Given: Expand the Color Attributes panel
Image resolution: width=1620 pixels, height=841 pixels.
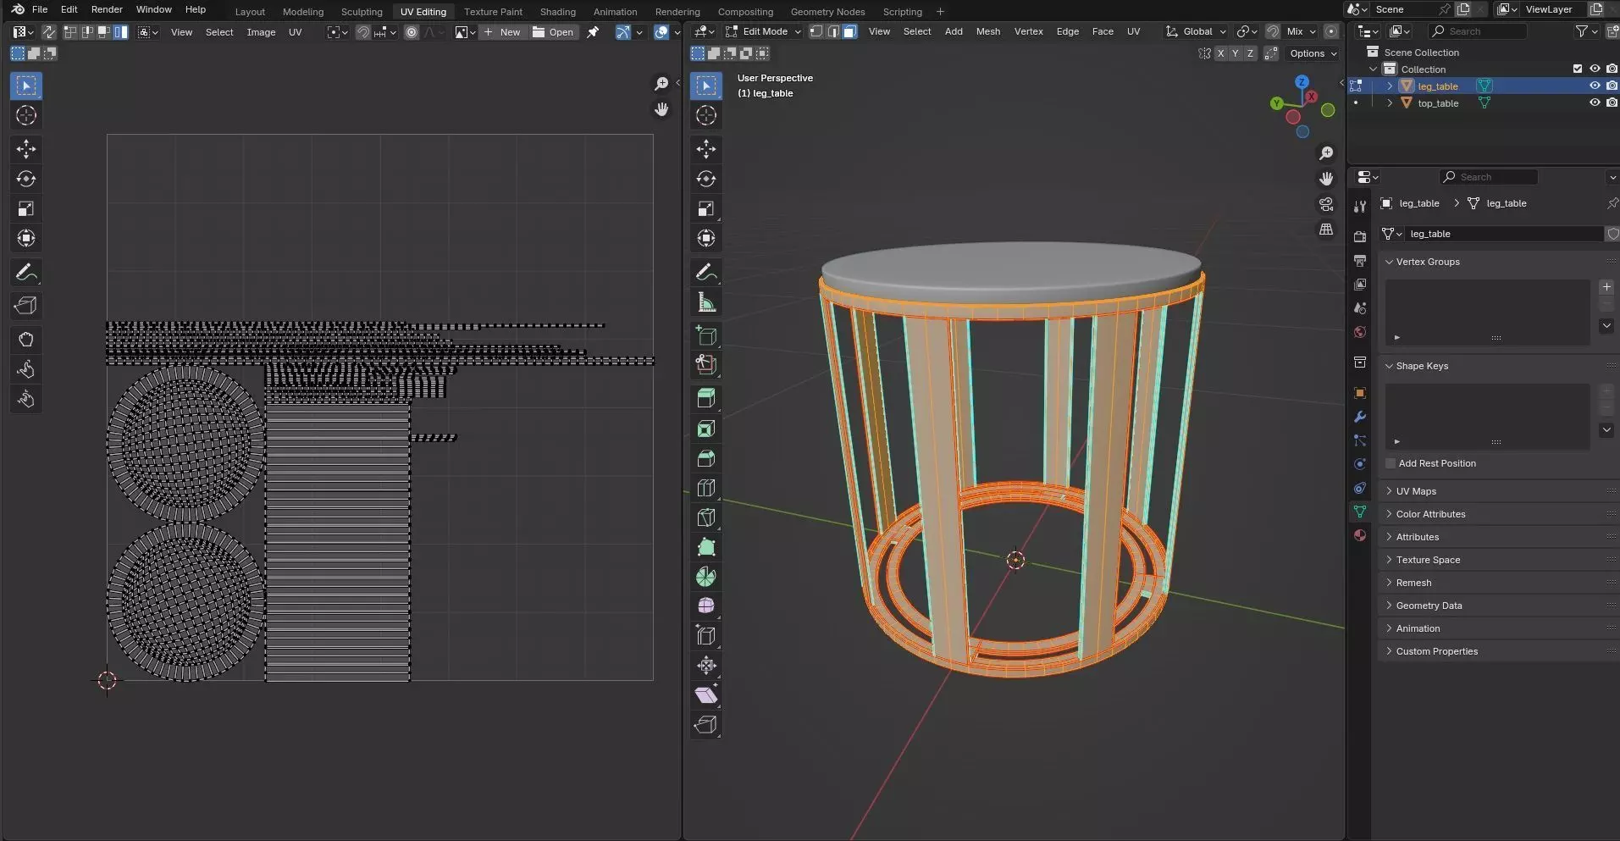Looking at the screenshot, I should 1430,514.
